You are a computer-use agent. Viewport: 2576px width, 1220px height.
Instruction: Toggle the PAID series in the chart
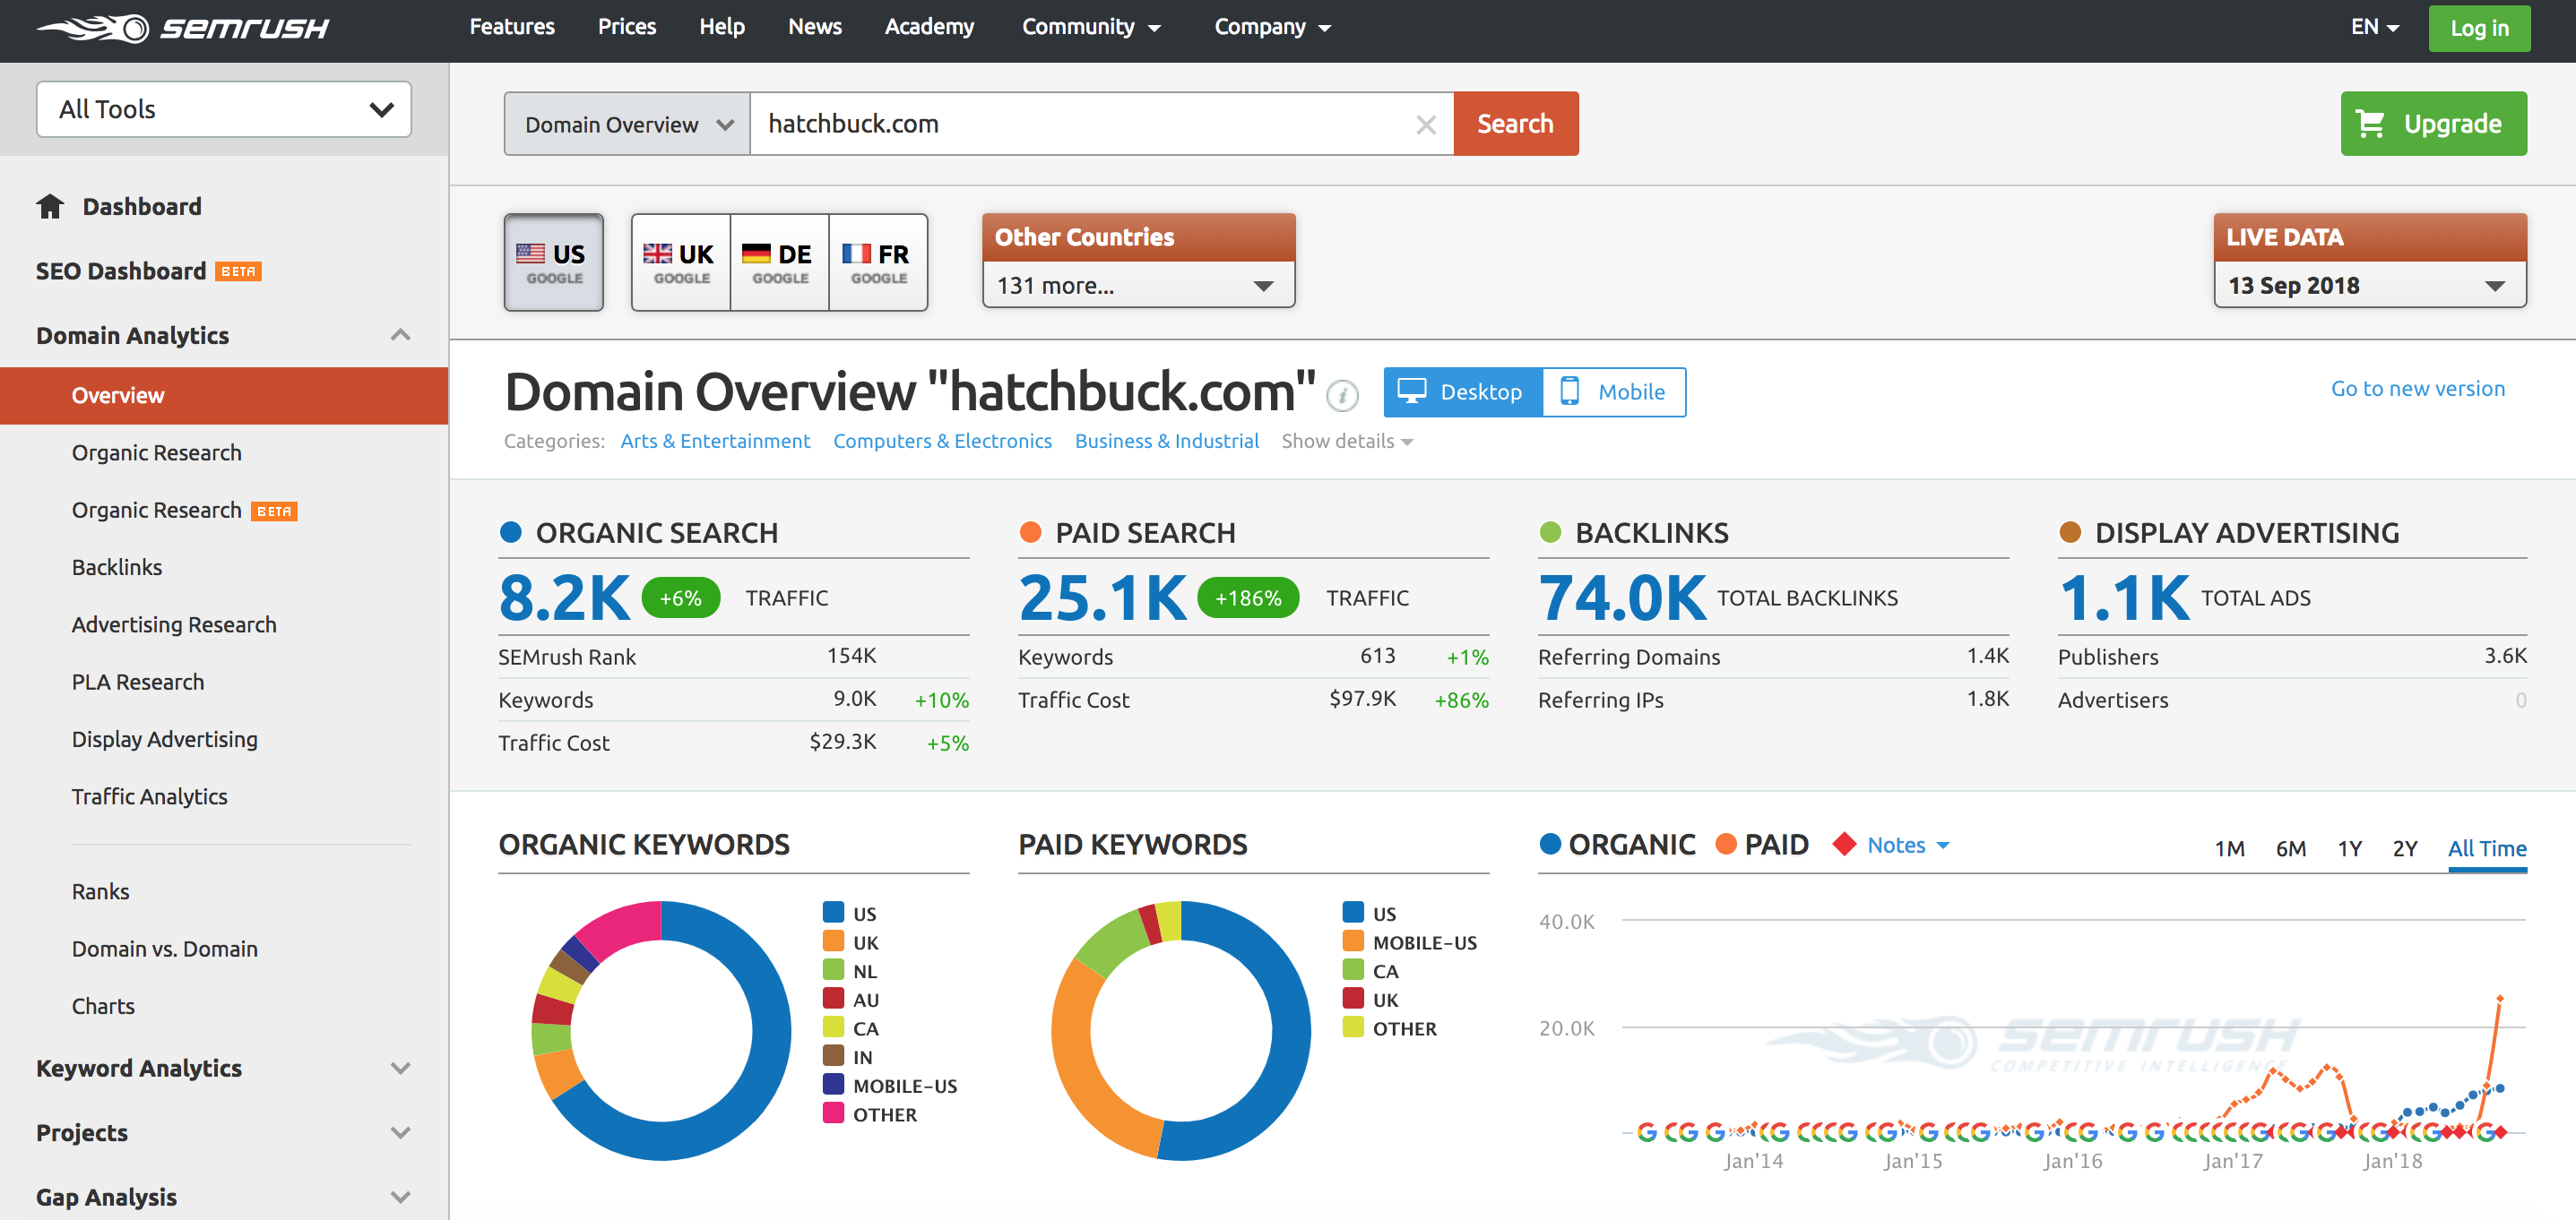pos(1762,845)
